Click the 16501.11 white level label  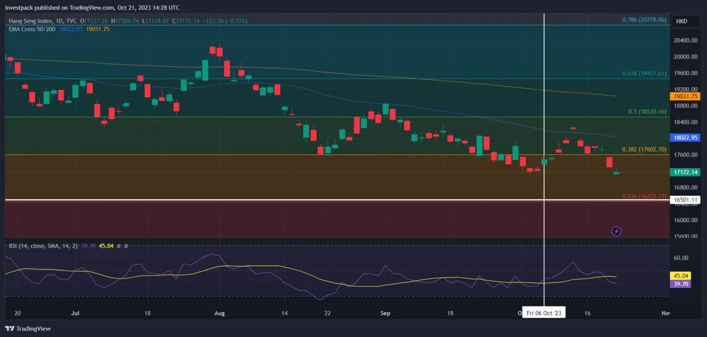click(685, 200)
